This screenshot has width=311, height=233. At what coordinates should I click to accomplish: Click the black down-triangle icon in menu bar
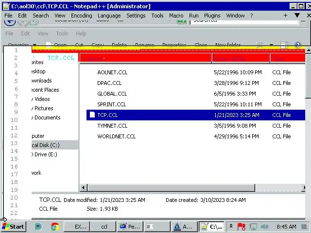pyautogui.click(x=297, y=16)
